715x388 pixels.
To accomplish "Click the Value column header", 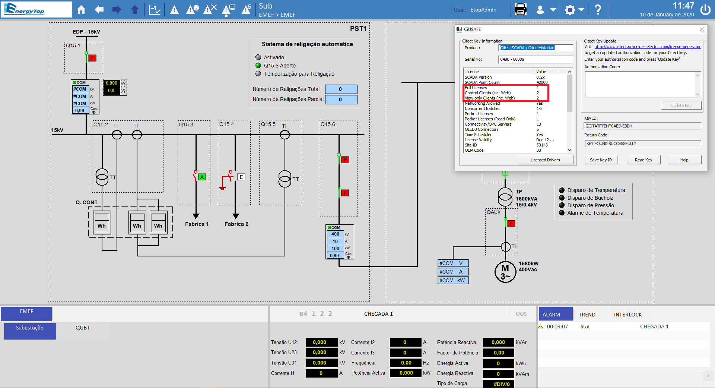I will (x=546, y=71).
